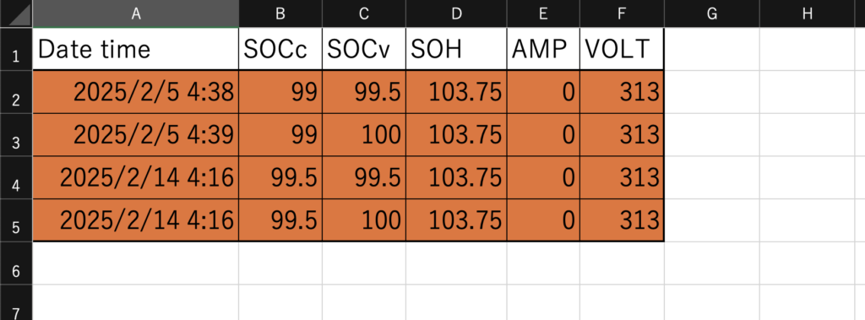Select column G header
Screen dimensions: 865x320
[711, 14]
